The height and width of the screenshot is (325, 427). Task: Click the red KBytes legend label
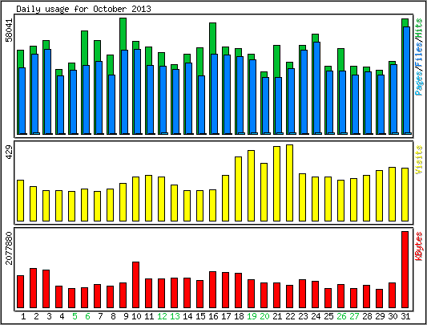click(x=419, y=246)
